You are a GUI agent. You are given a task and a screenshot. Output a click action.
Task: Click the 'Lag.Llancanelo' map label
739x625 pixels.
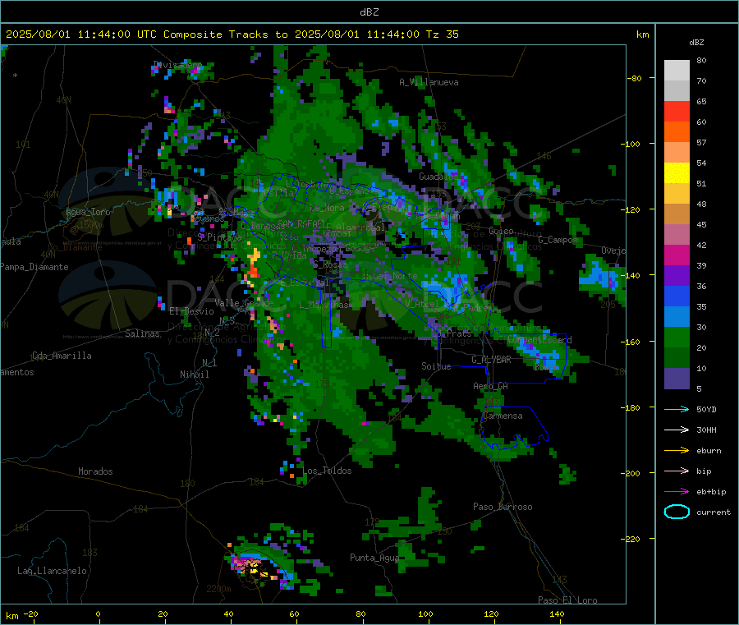tap(52, 571)
